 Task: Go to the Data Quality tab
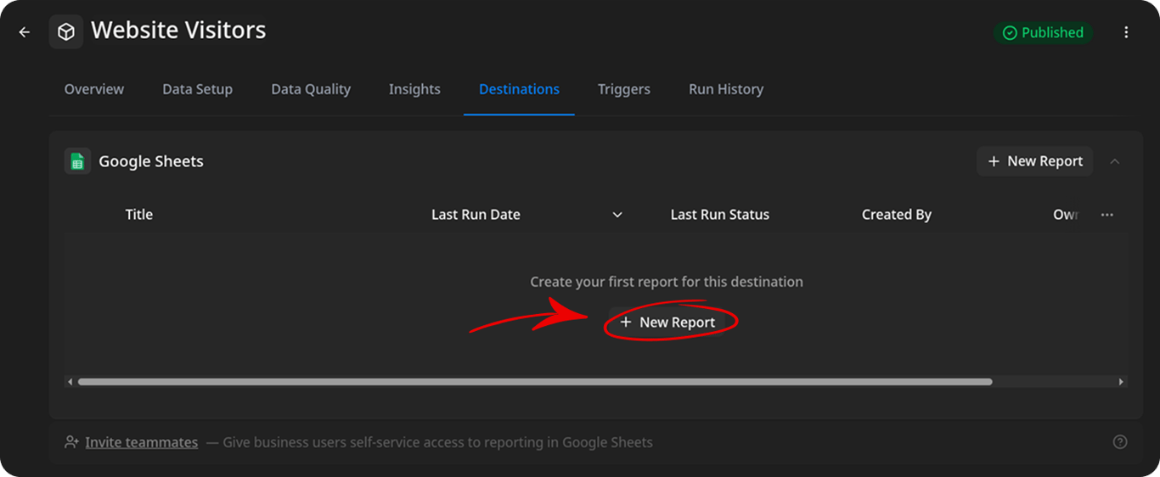coord(311,89)
